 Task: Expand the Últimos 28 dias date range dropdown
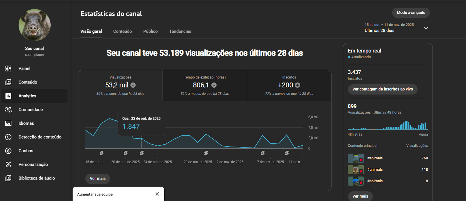coord(426,28)
